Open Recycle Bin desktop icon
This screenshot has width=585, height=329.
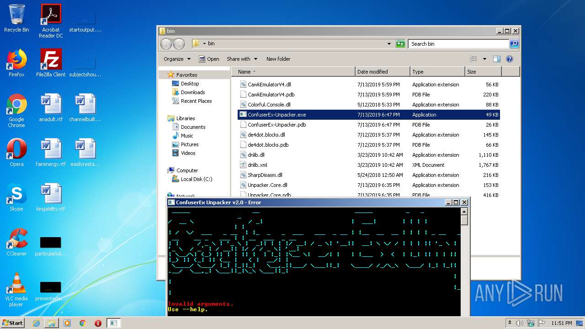point(16,18)
